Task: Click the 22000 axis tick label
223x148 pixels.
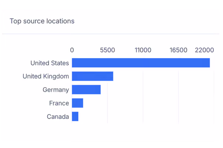Action: pos(204,50)
